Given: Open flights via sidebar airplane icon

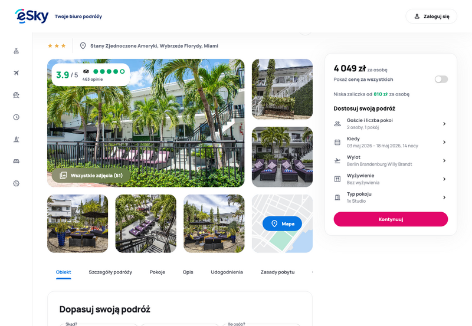Looking at the screenshot, I should tap(16, 73).
